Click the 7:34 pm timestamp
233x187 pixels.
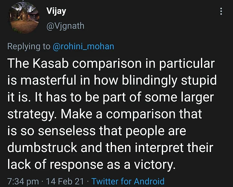pos(23,181)
